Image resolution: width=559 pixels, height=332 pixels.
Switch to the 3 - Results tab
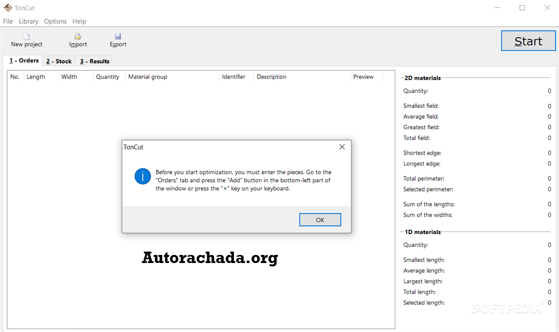(x=94, y=61)
